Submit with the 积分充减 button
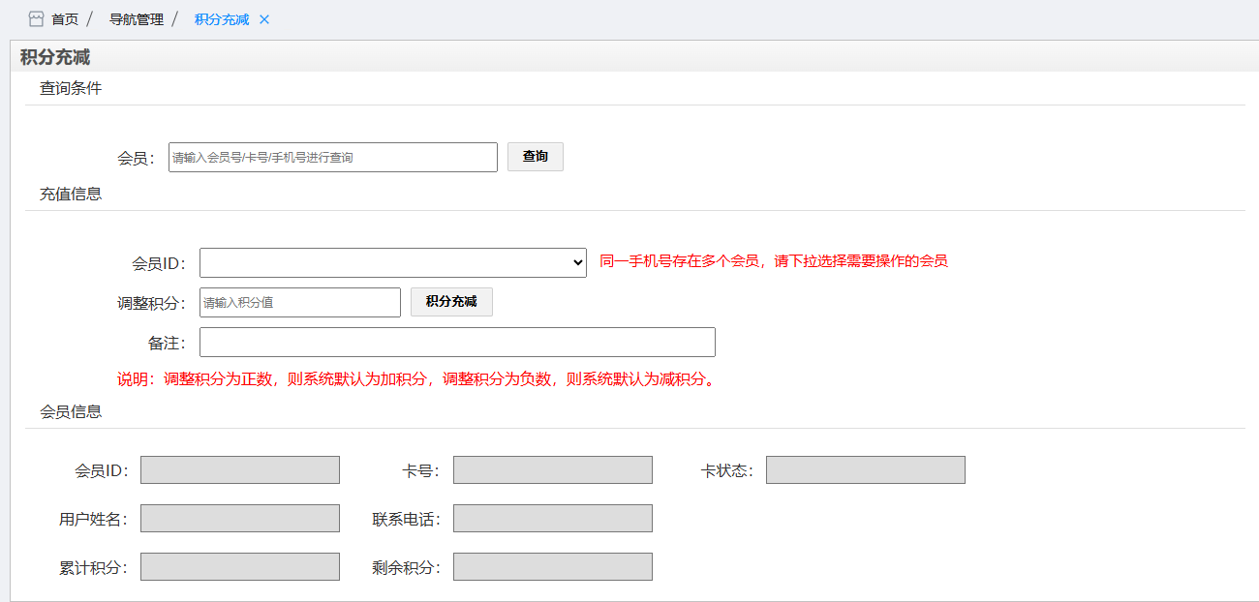 click(x=451, y=302)
